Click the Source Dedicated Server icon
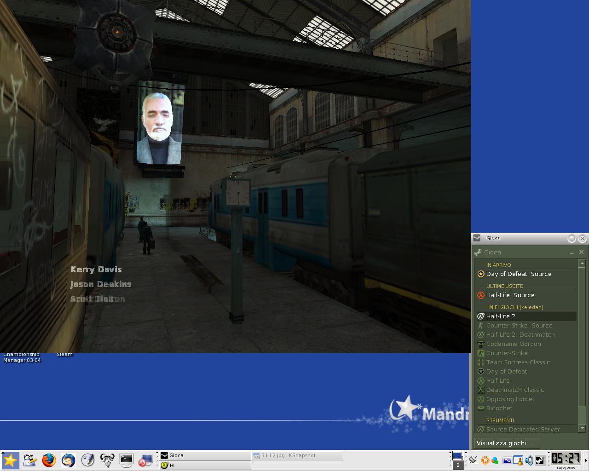Viewport: 589px width, 471px height. tap(481, 429)
